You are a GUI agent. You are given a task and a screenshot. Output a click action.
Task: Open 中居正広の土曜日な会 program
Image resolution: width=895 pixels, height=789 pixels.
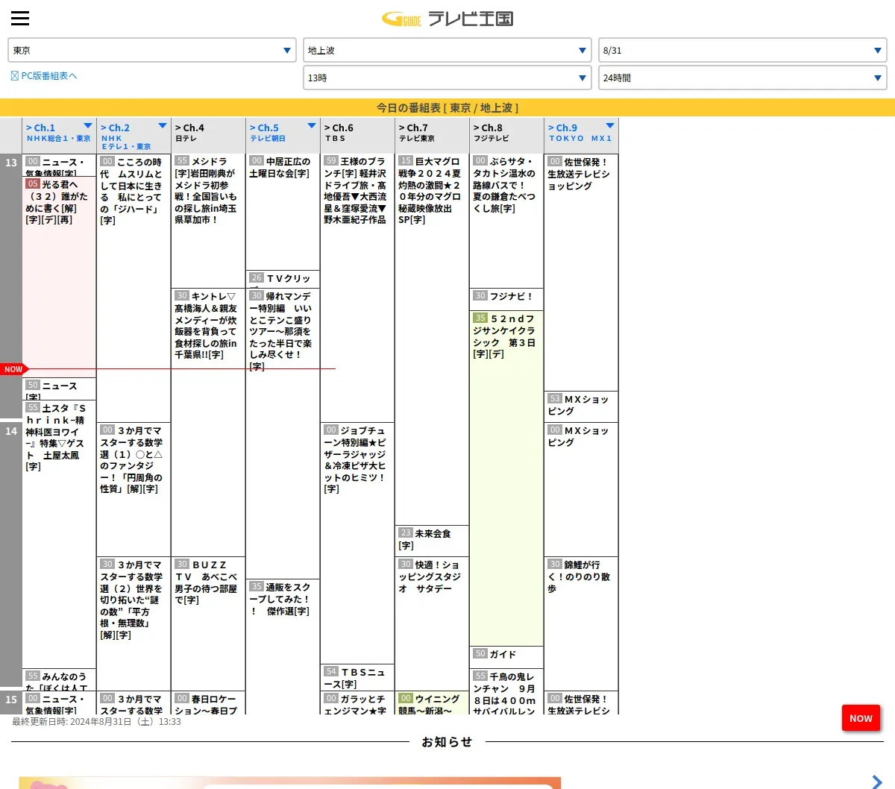283,212
